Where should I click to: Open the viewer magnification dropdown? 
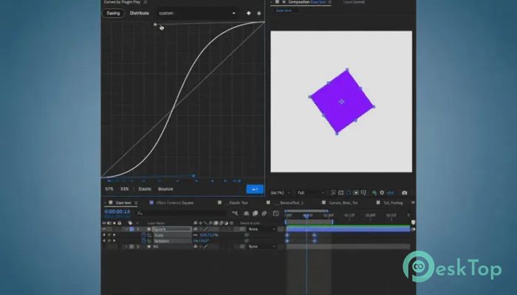(x=281, y=192)
